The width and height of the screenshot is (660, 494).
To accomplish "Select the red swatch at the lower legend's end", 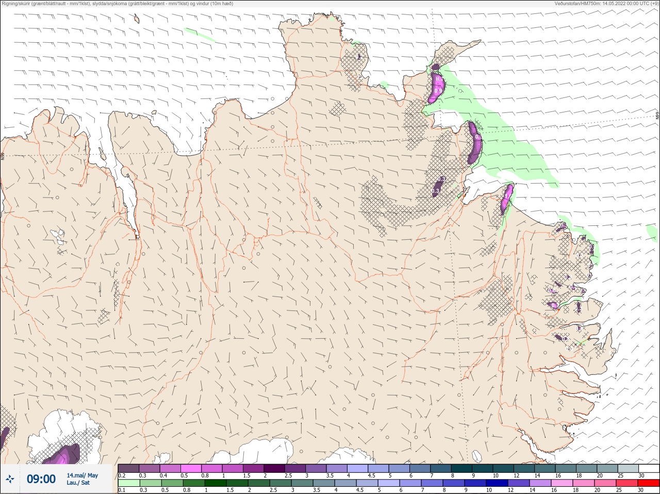I will [x=649, y=483].
